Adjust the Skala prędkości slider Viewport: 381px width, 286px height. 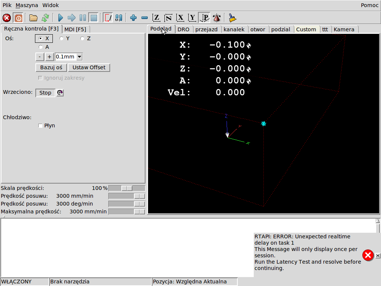tap(127, 188)
